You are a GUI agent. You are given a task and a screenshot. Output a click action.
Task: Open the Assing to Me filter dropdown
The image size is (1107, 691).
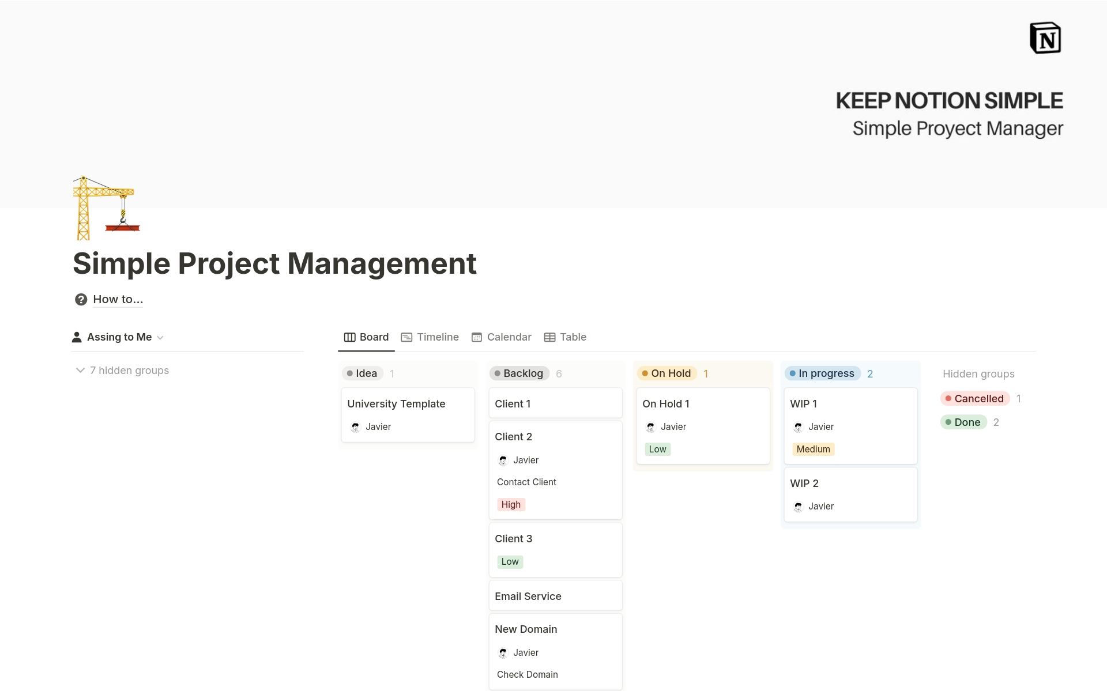click(x=161, y=338)
